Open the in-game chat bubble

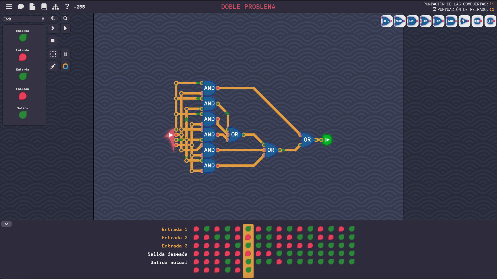(21, 6)
